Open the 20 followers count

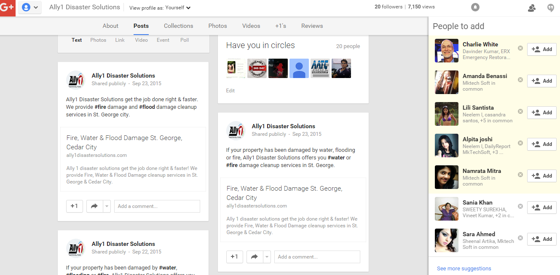389,7
